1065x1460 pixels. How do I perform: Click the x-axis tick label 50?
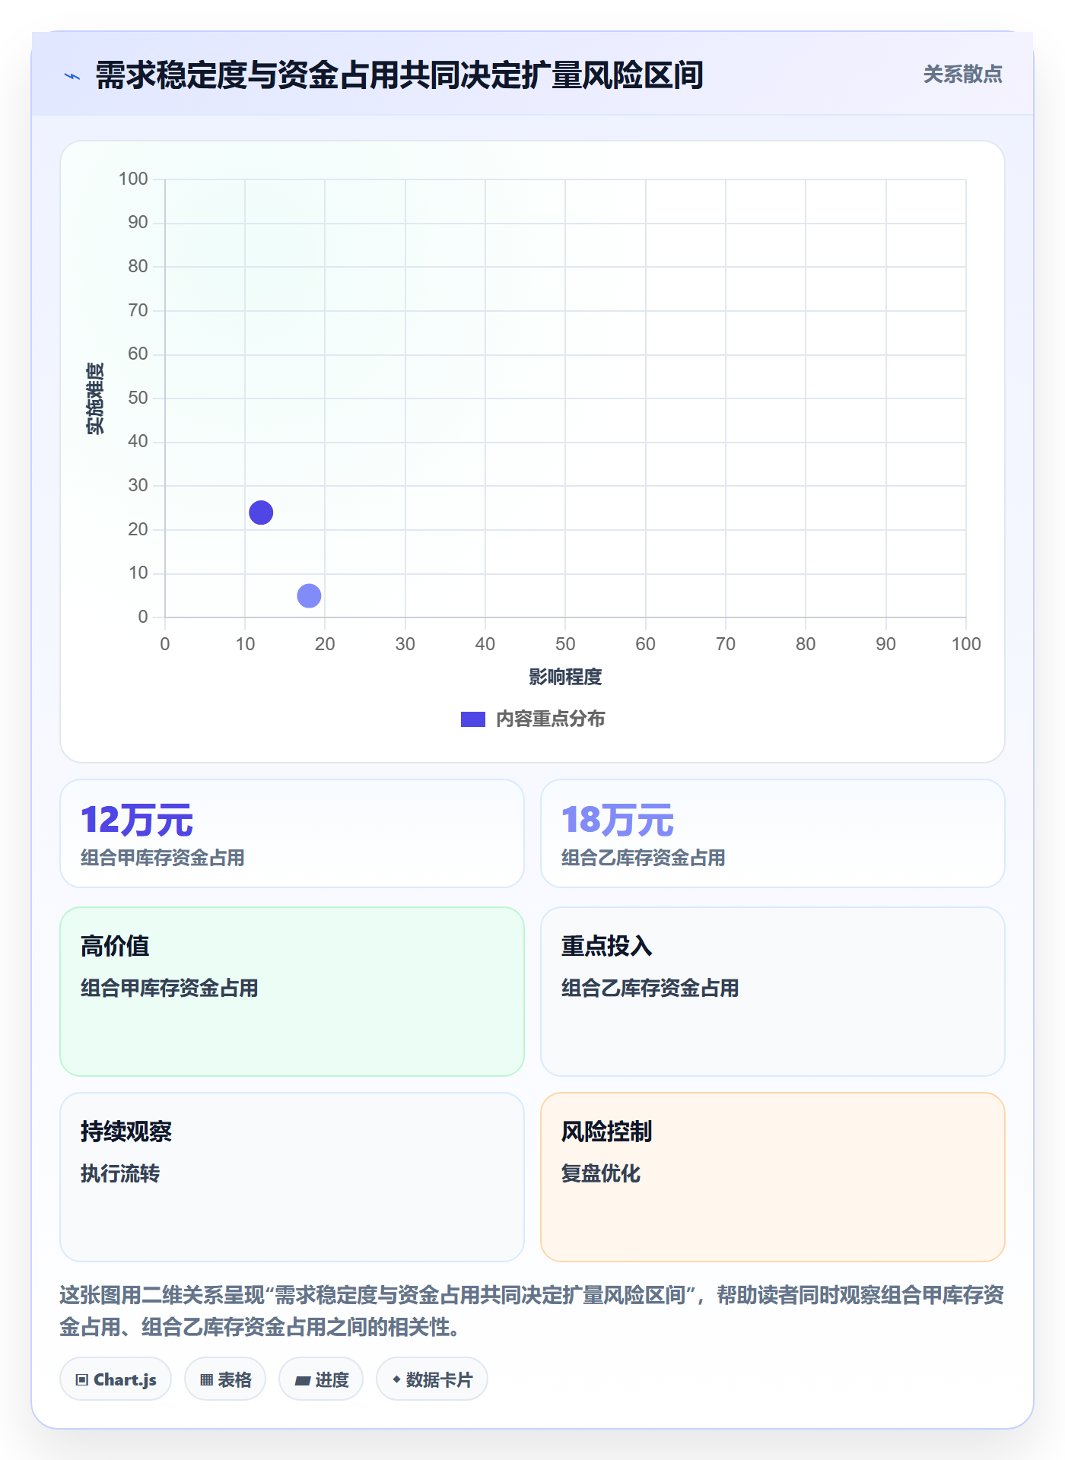565,644
